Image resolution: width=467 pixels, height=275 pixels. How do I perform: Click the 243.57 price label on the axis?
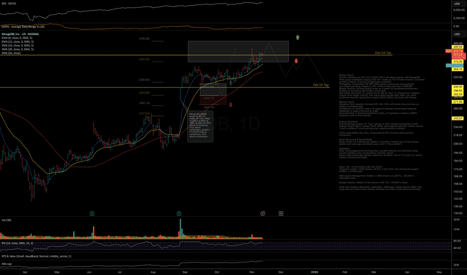click(x=456, y=118)
